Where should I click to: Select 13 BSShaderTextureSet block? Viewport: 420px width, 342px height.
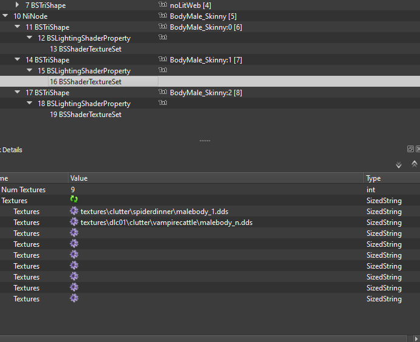[x=86, y=49]
